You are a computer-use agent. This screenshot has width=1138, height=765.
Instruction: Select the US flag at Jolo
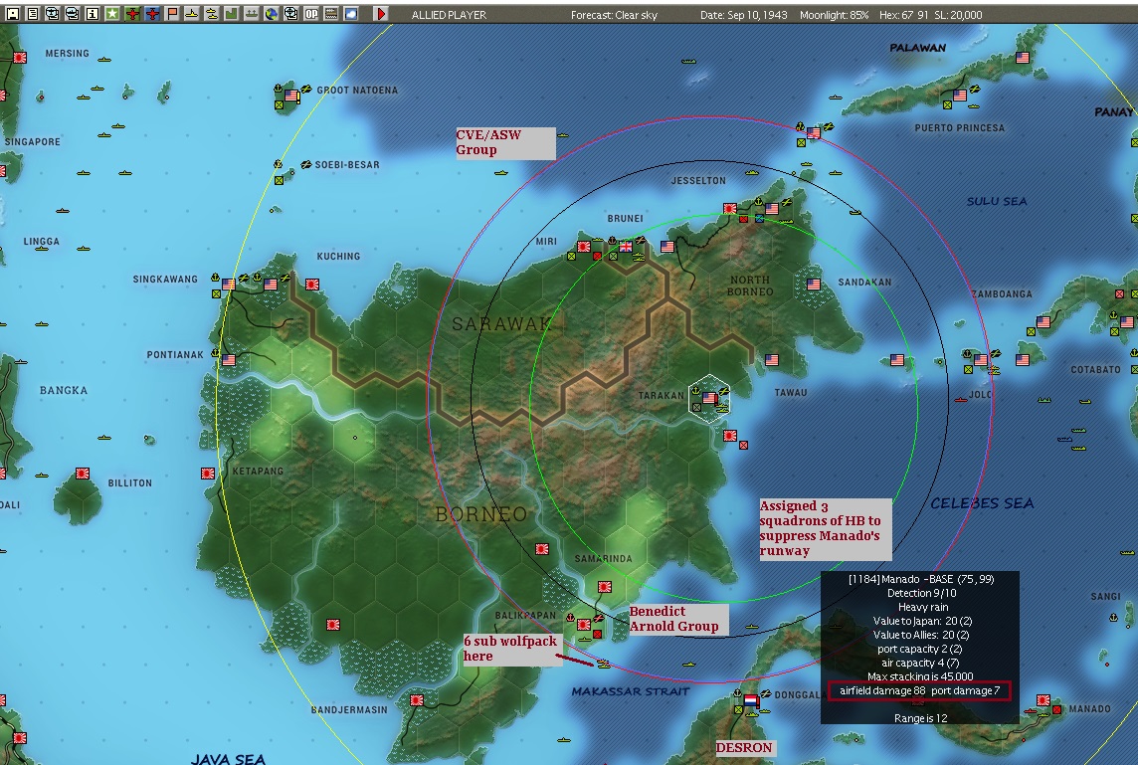[x=981, y=359]
